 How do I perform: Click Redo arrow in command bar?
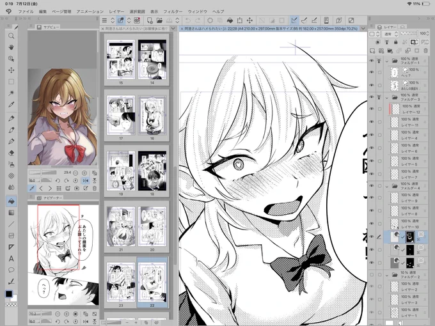pos(198,20)
